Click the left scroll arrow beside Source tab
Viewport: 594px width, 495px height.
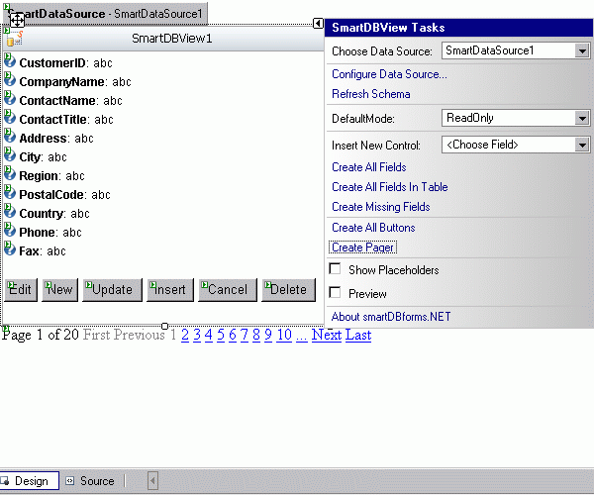(152, 481)
